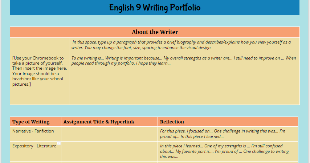Screen dimensions: 310x163
Task: Click the Expository reflection starting 'In this piece I learned'
Action: click(x=224, y=151)
